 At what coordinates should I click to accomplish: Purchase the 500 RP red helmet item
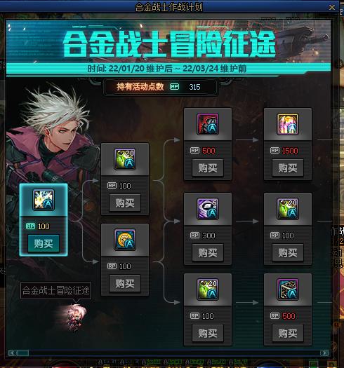208,168
